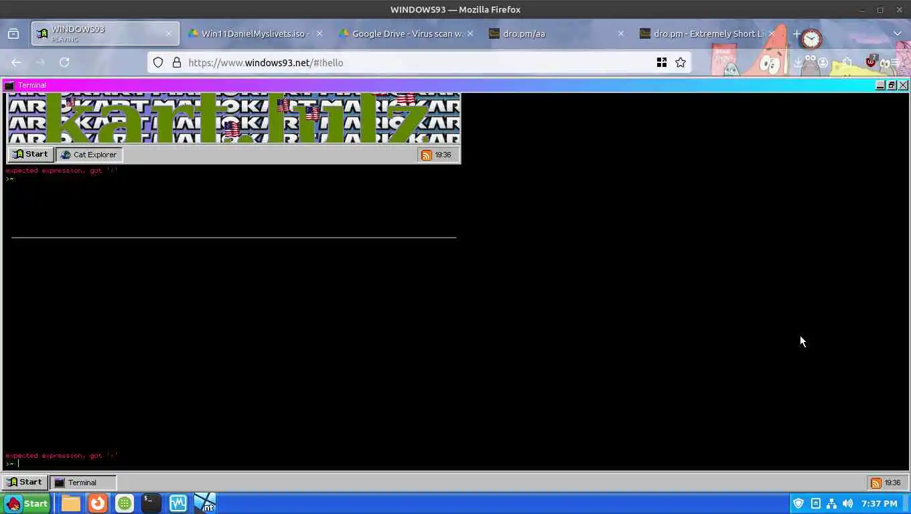This screenshot has height=514, width=911.
Task: Open a new Firefox tab with the plus
Action: [796, 33]
